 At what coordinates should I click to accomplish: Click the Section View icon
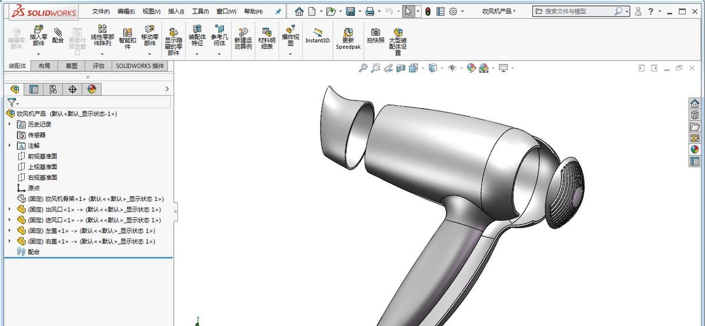[x=401, y=68]
